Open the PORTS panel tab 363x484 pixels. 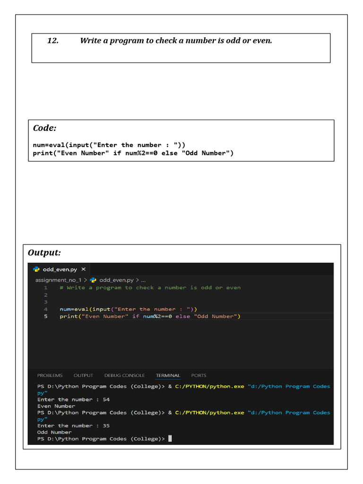(199, 376)
